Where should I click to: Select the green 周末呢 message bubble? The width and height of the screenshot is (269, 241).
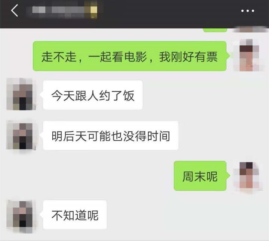[200, 176]
